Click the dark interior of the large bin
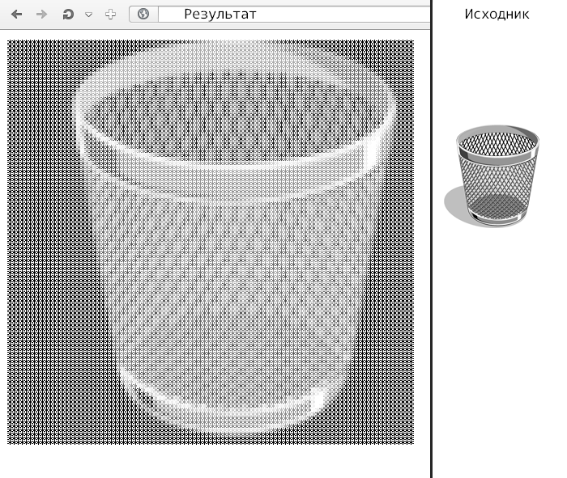Image resolution: width=567 pixels, height=478 pixels. tap(235, 121)
